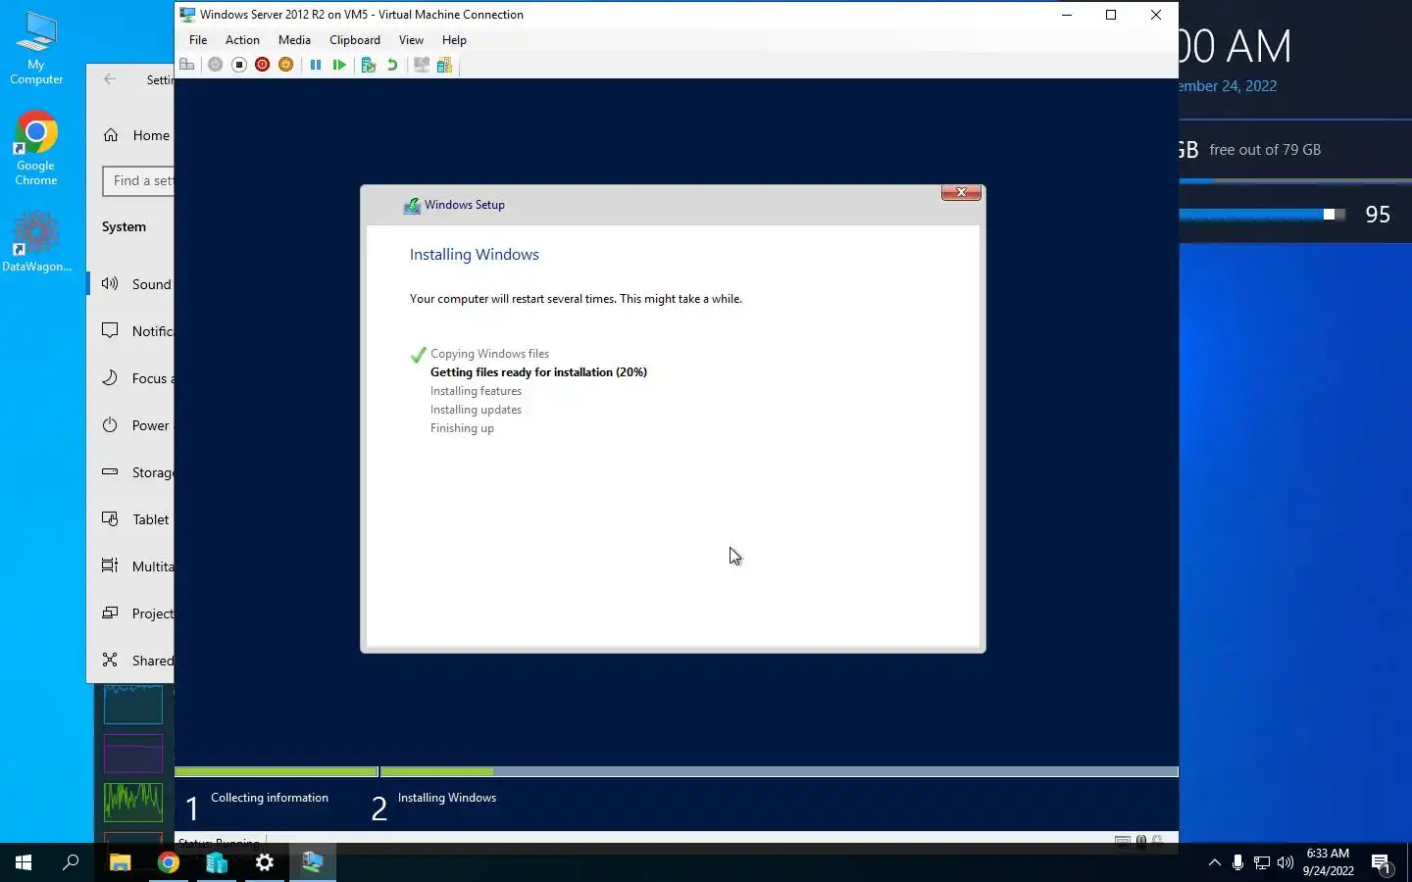Select Notifications icon in Settings sidebar
Image resolution: width=1412 pixels, height=882 pixels.
coord(110,330)
